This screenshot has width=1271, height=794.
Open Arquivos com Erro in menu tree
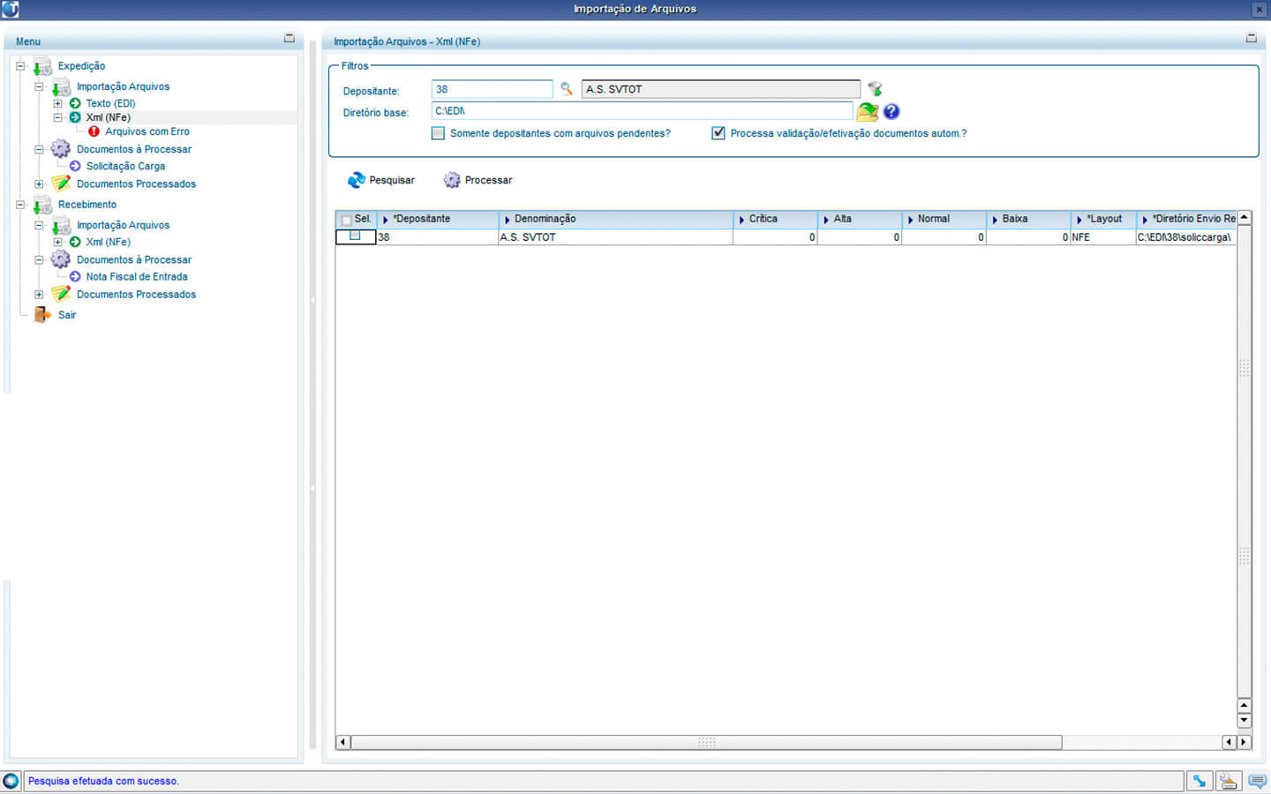click(x=147, y=131)
